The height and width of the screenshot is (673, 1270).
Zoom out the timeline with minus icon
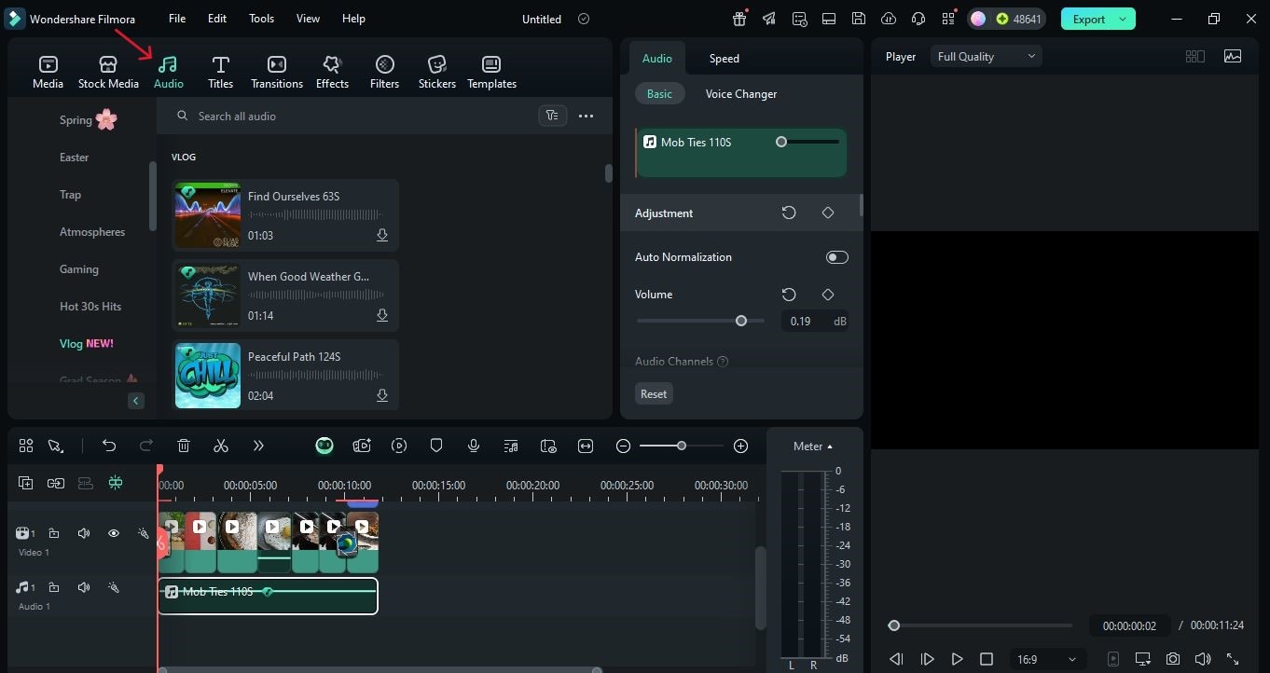click(x=624, y=446)
